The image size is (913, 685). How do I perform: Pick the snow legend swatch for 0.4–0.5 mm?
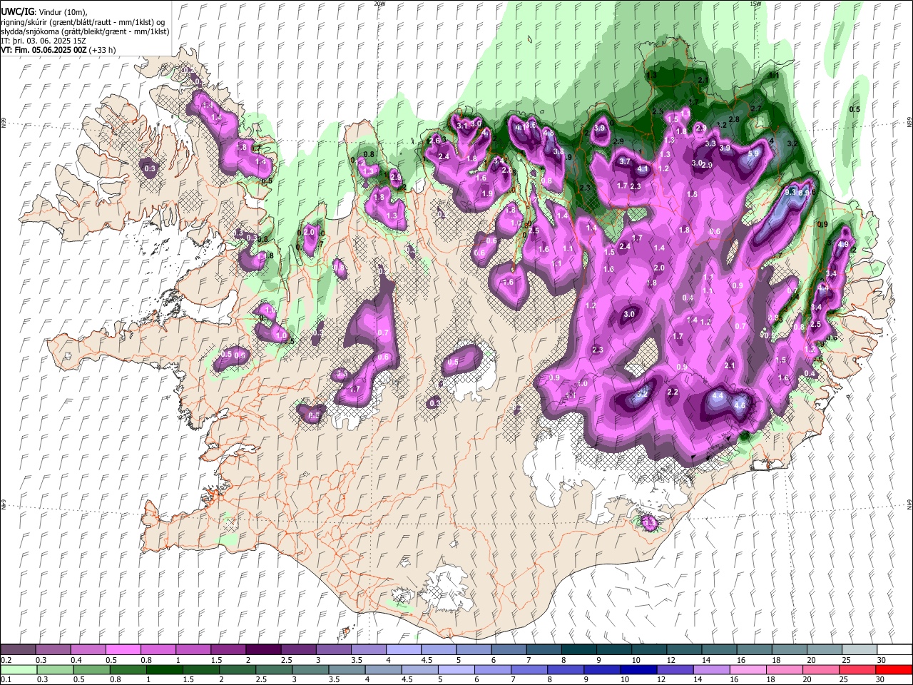(x=88, y=649)
